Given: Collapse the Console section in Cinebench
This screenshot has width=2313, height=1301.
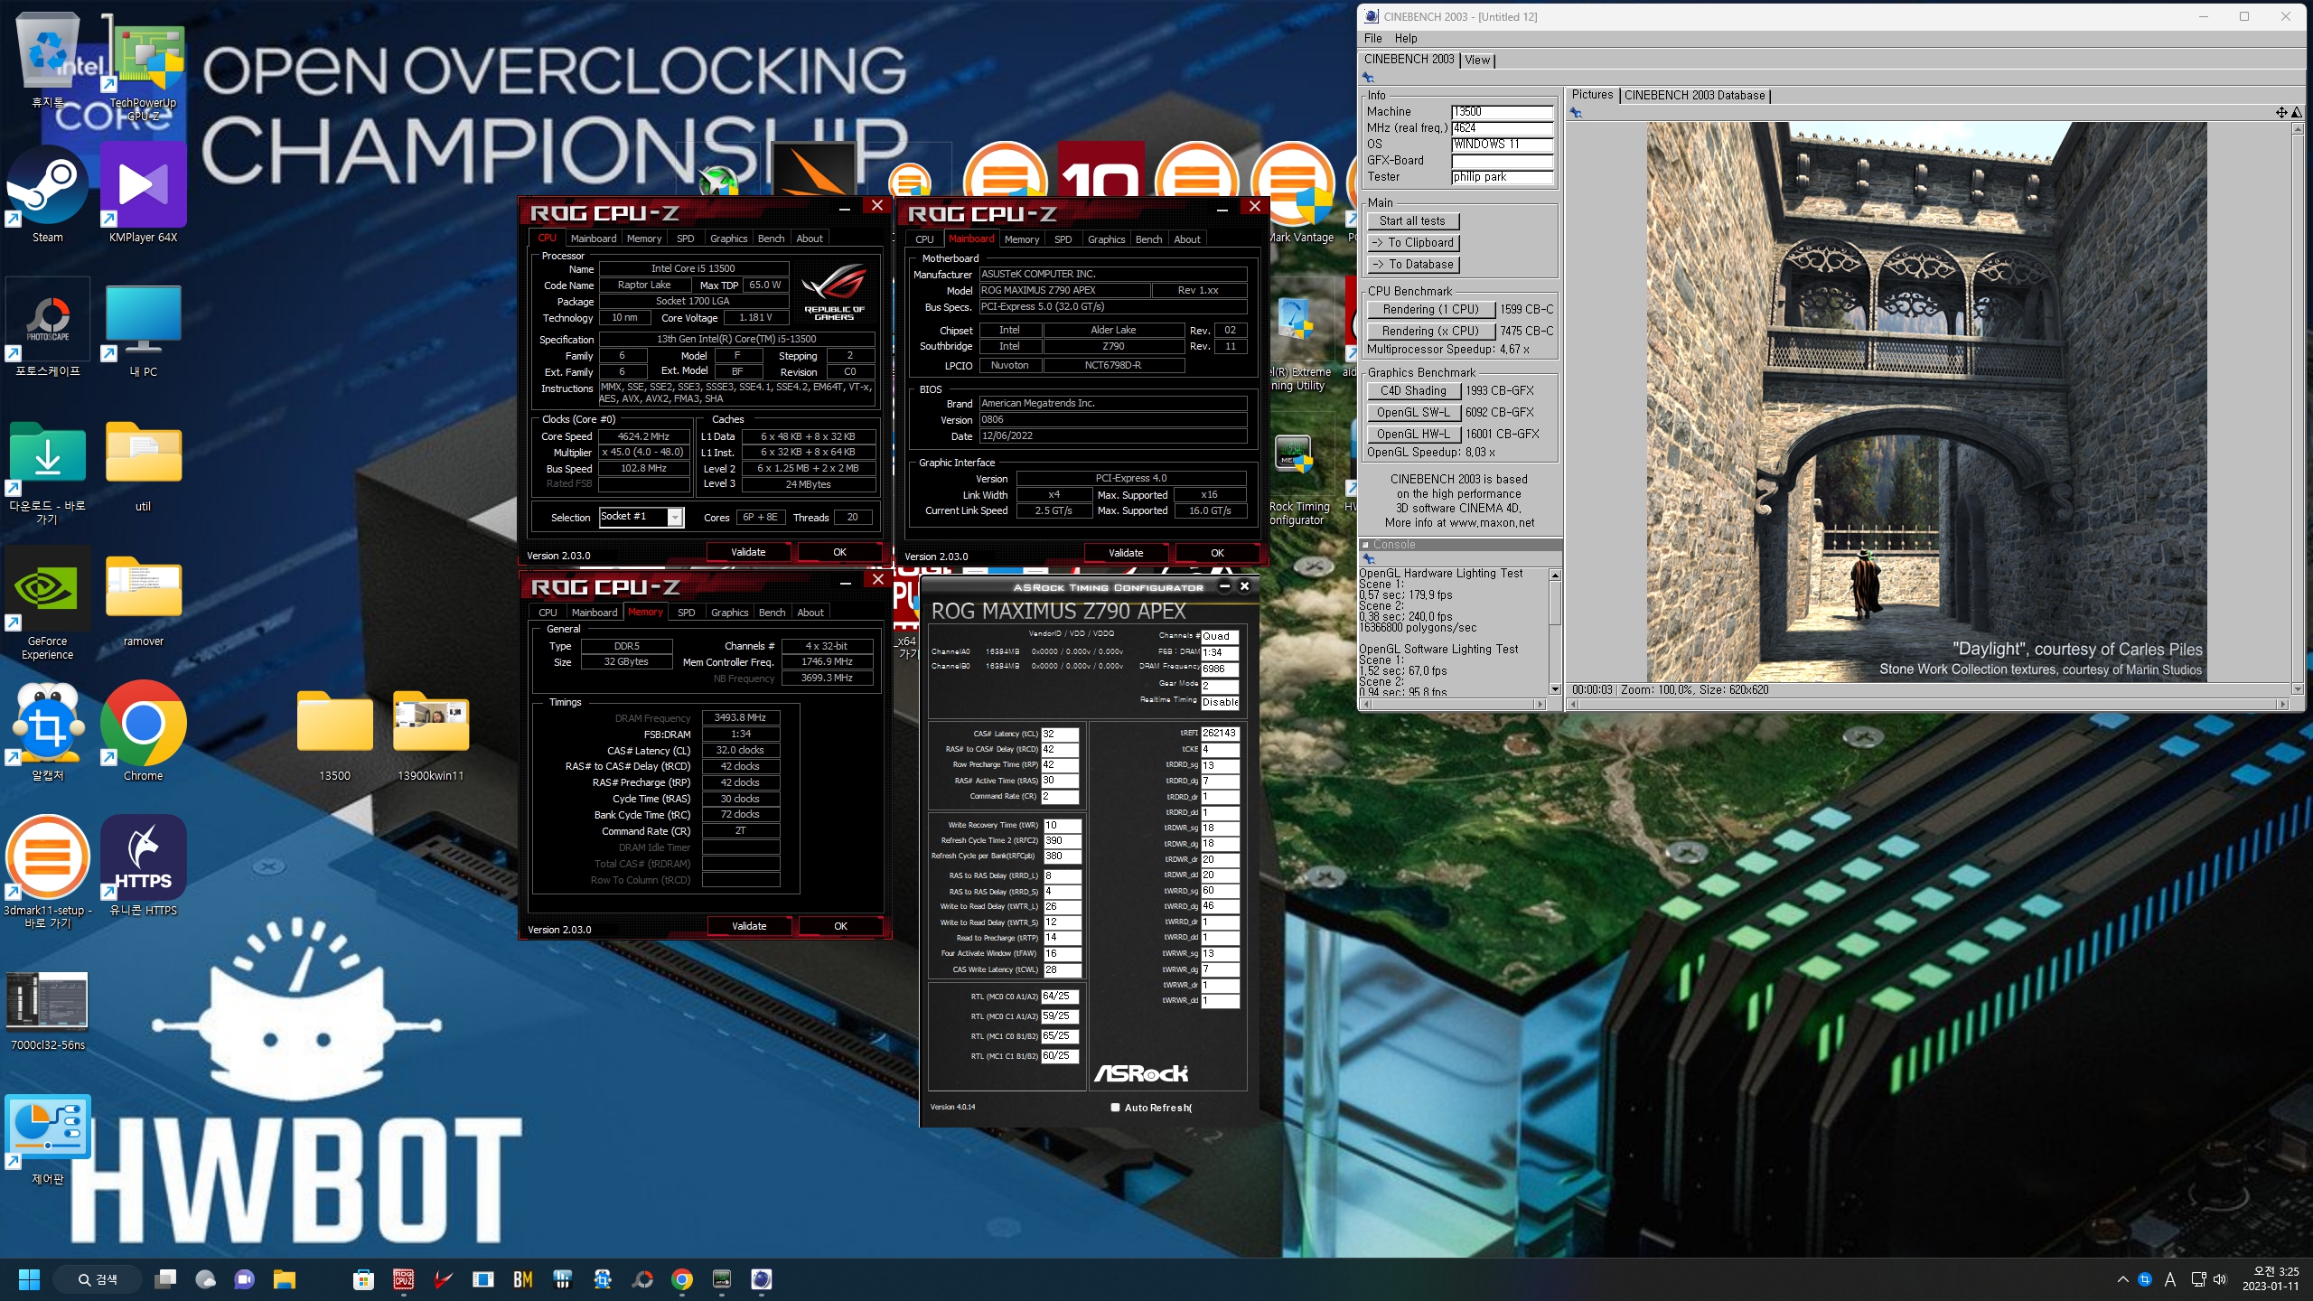Looking at the screenshot, I should tap(1366, 545).
